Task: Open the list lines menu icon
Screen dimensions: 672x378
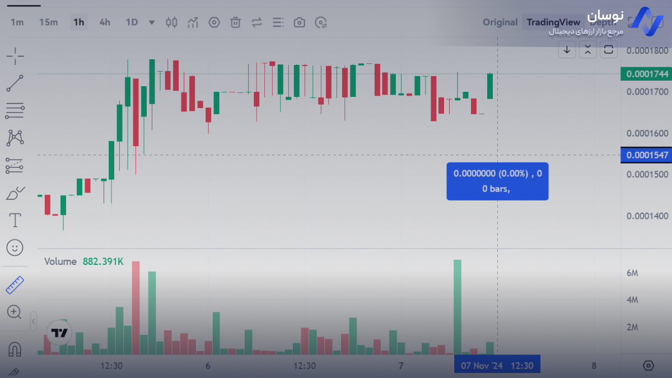Action: click(x=278, y=22)
